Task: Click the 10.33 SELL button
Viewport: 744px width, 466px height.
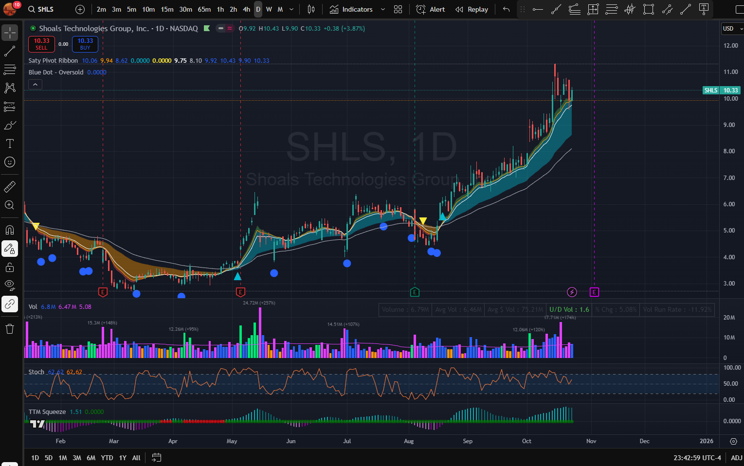Action: tap(41, 44)
